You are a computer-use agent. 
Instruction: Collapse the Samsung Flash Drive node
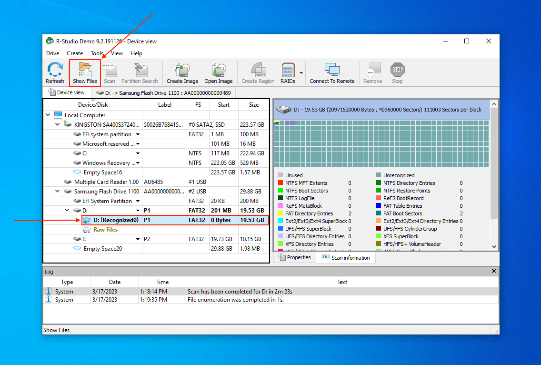point(58,191)
